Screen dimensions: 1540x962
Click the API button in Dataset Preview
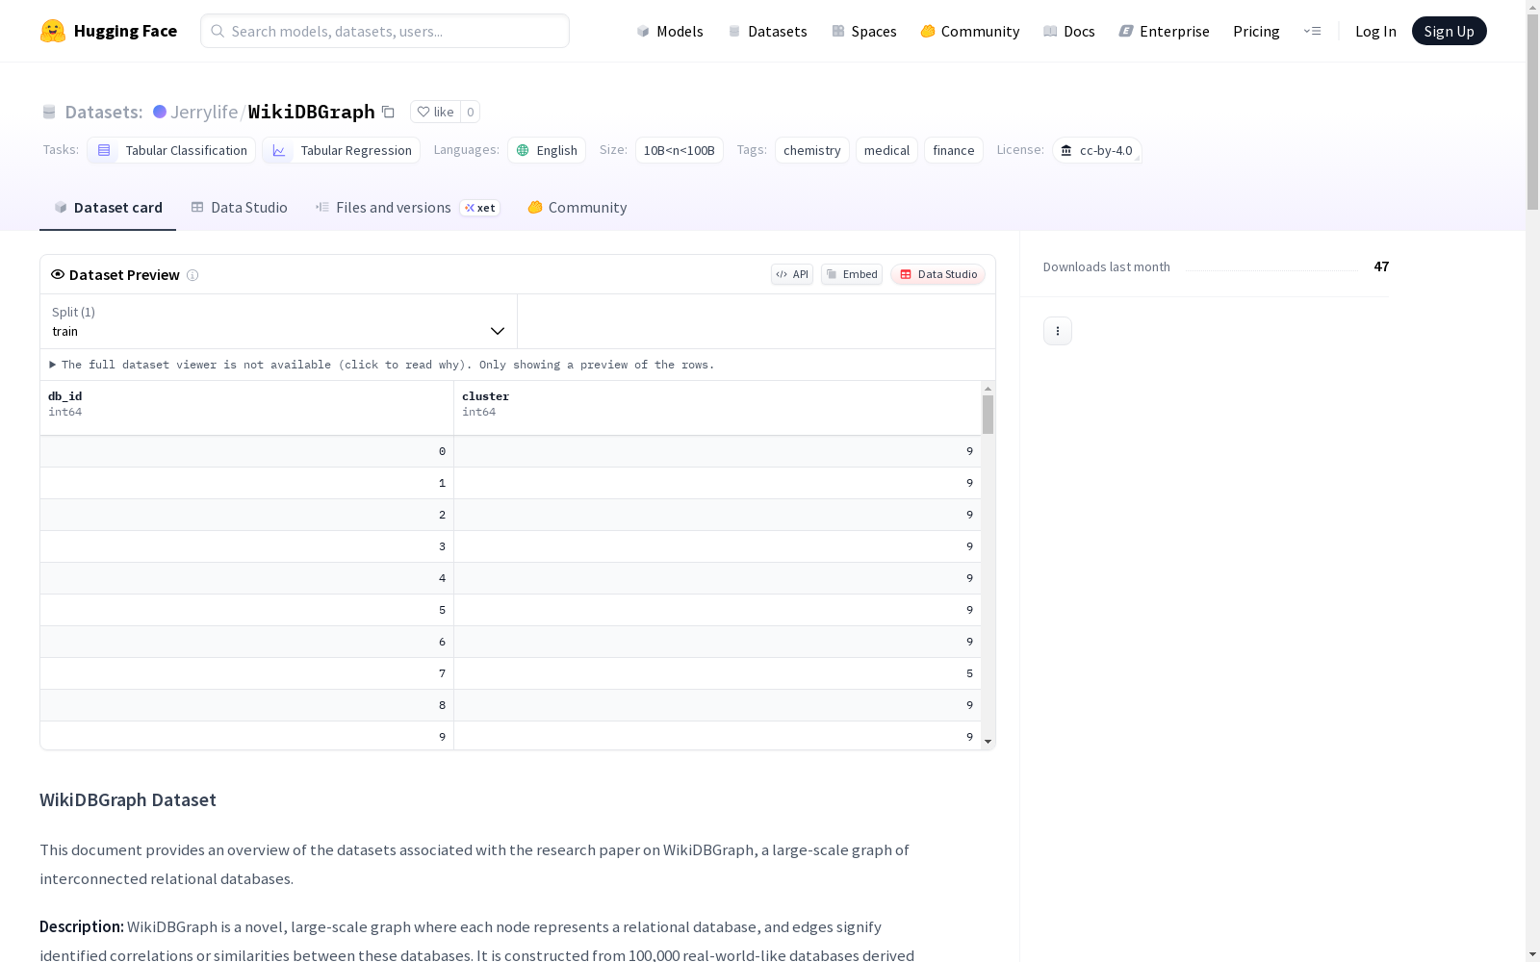792,274
